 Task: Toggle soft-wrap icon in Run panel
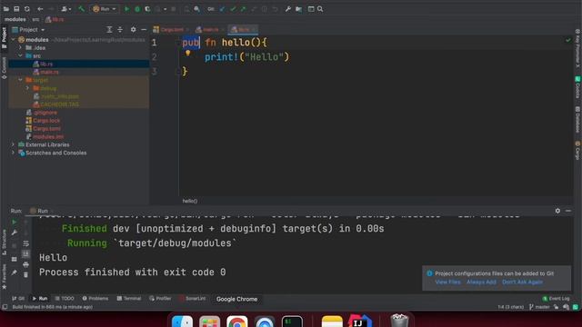tap(25, 243)
